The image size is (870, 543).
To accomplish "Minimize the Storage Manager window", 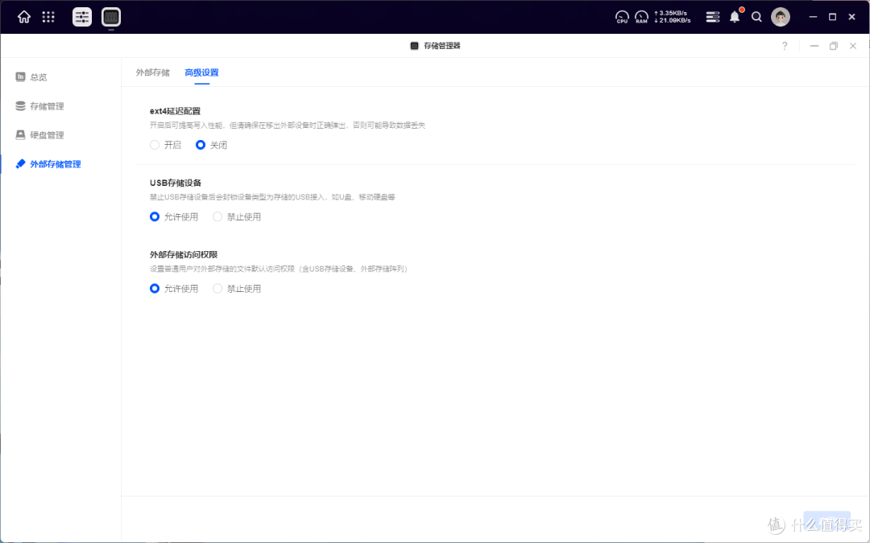I will tap(814, 46).
